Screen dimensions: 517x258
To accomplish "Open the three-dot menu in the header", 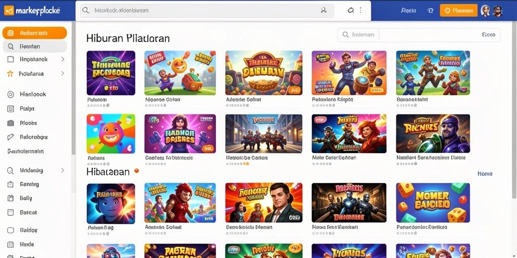I will [360, 11].
